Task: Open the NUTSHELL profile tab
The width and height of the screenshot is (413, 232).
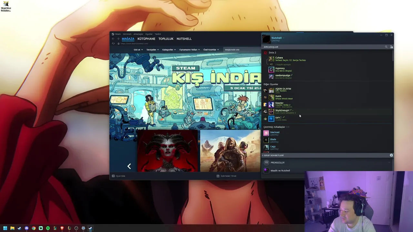Action: [x=184, y=39]
